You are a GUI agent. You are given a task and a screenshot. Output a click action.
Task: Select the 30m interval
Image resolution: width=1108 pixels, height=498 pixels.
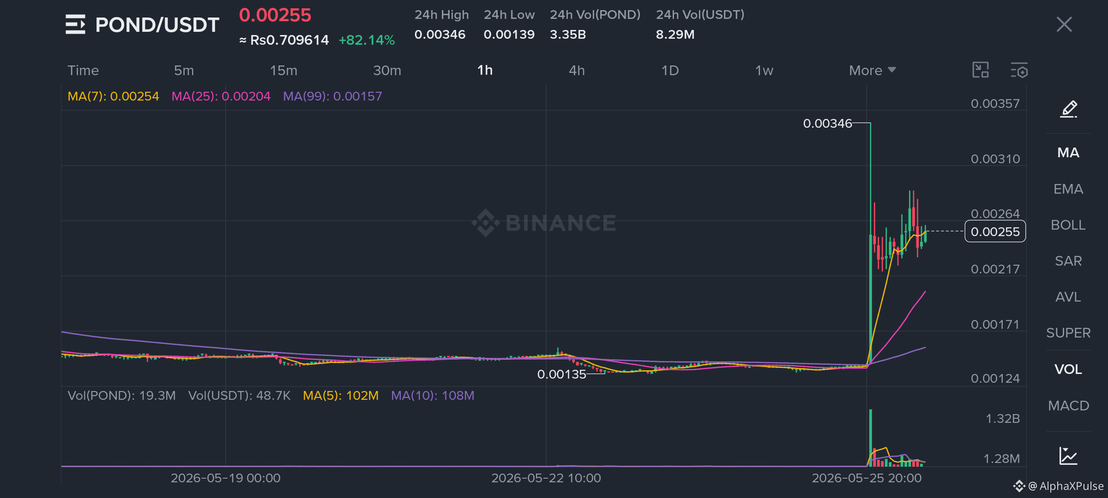click(x=387, y=71)
